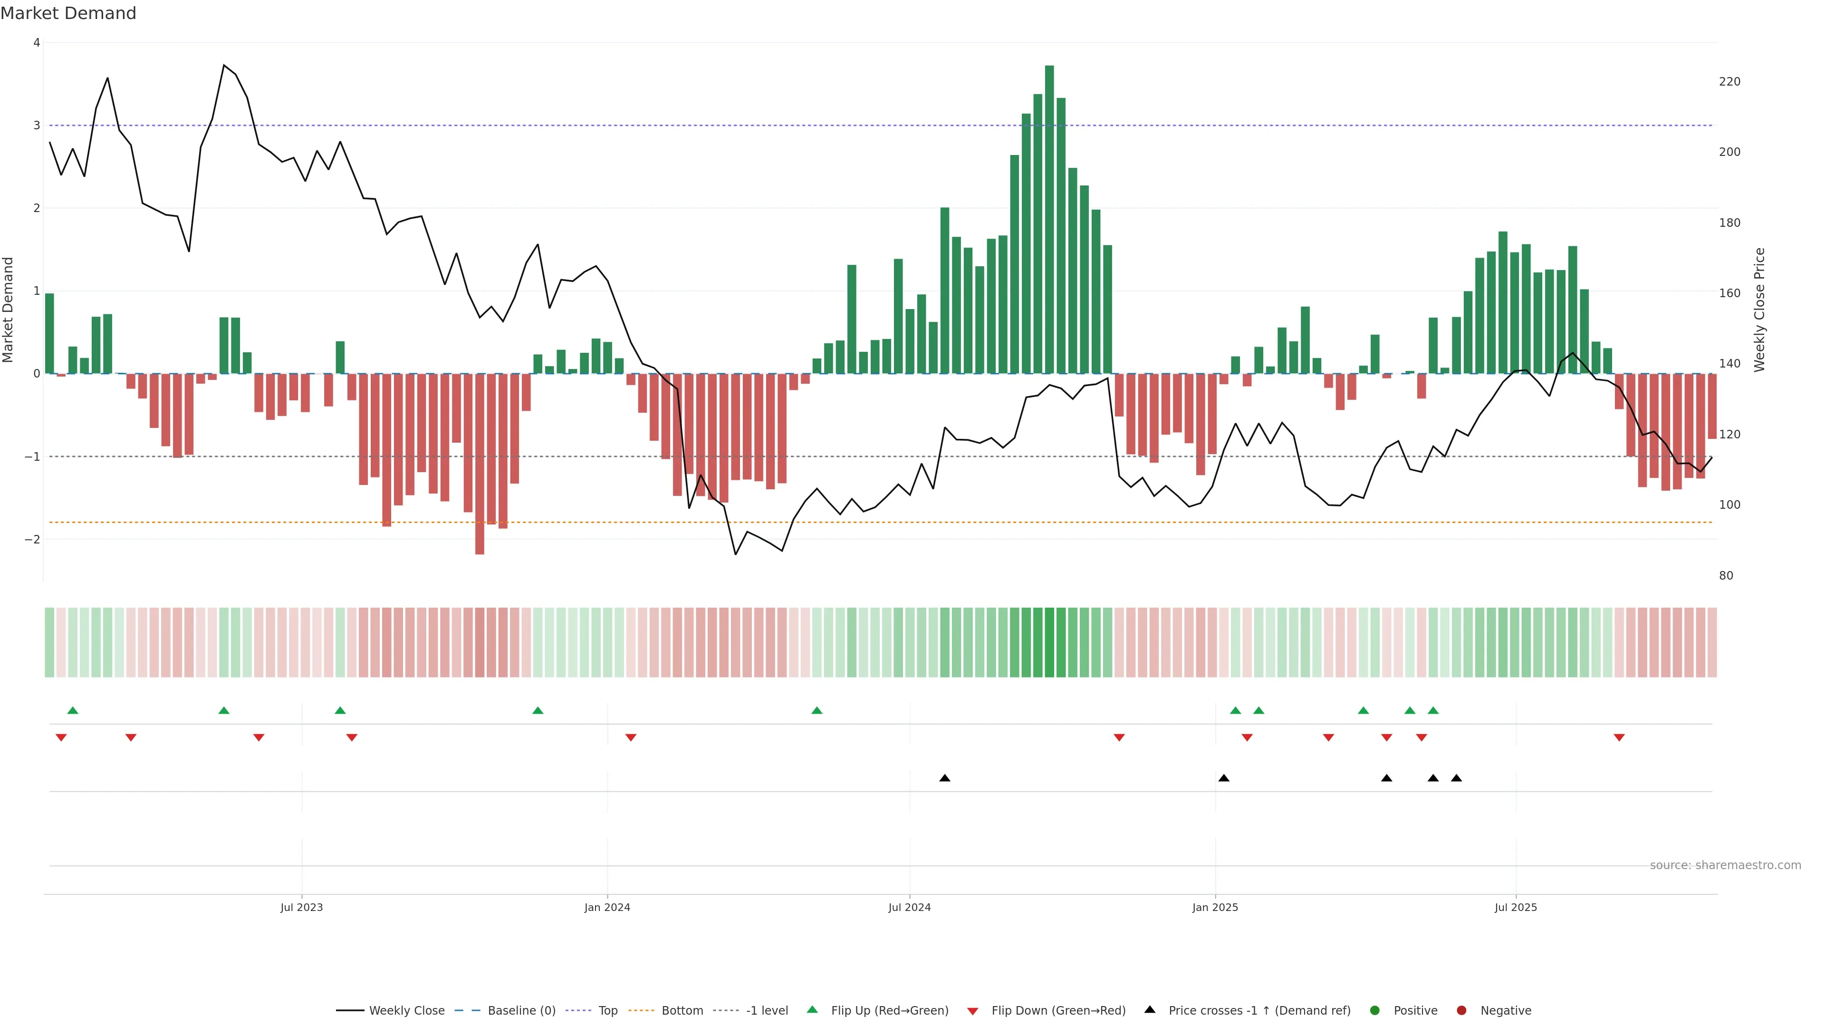This screenshot has width=1825, height=1027.
Task: Click the Jan 2025 axis label
Action: click(1215, 907)
